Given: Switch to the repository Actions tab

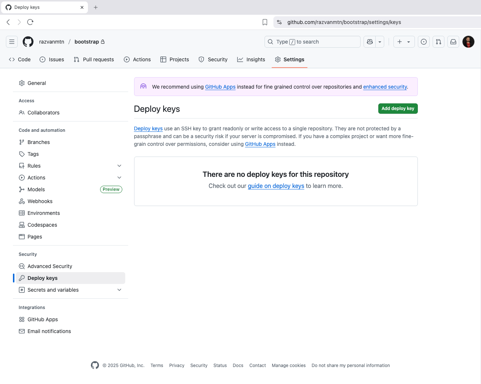Looking at the screenshot, I should click(x=137, y=59).
